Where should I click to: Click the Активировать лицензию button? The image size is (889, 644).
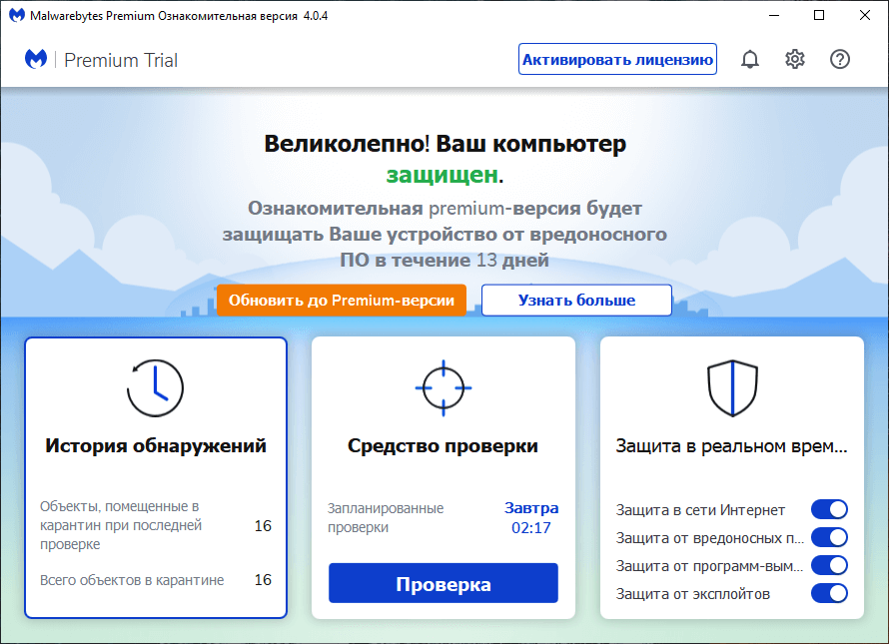pyautogui.click(x=617, y=59)
